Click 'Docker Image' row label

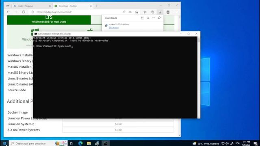click(17, 112)
